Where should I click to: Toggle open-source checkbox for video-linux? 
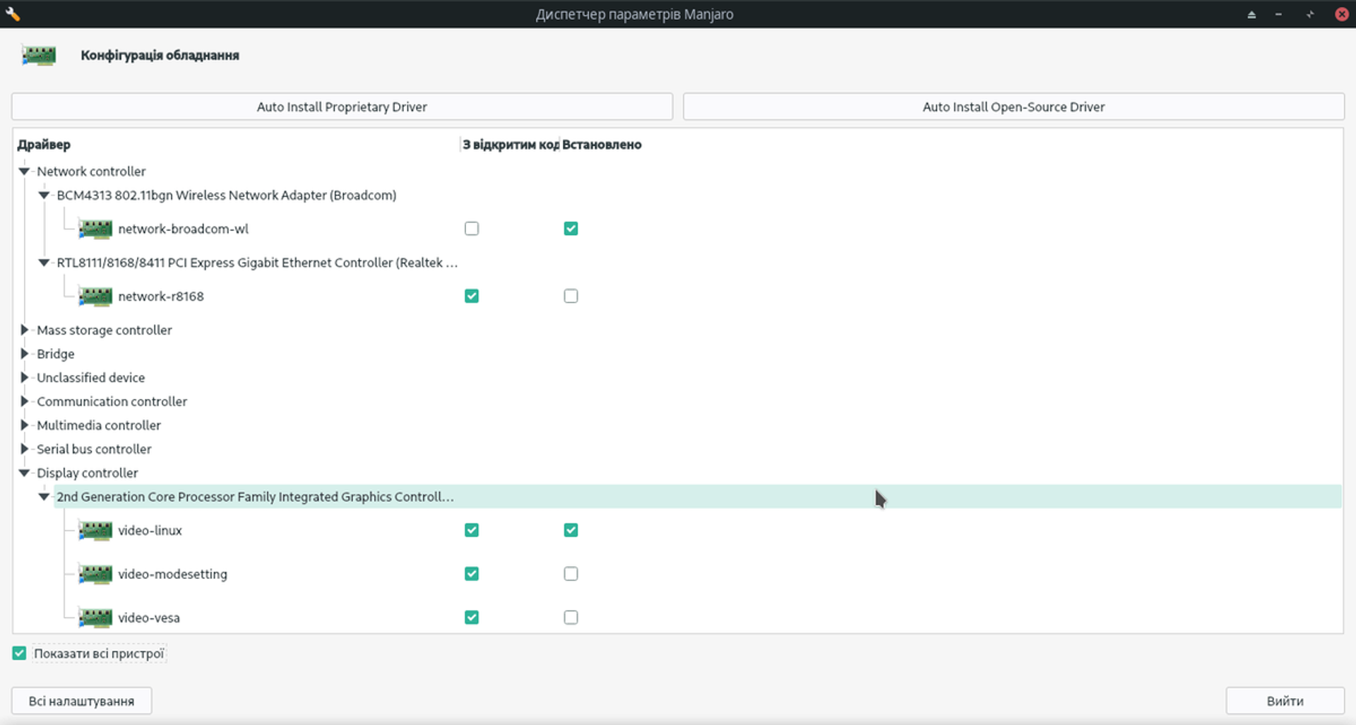[x=472, y=530]
